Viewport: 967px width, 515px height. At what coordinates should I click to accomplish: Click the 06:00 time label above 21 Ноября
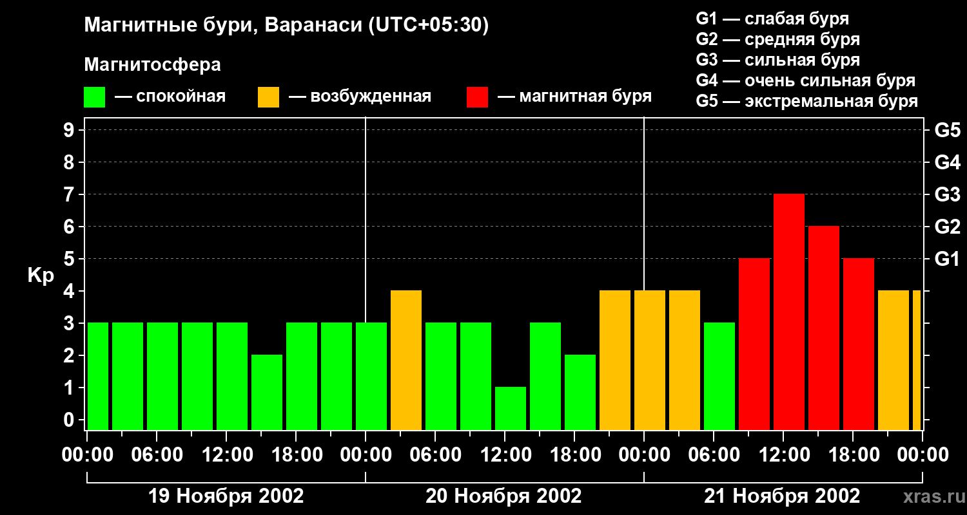click(x=713, y=455)
